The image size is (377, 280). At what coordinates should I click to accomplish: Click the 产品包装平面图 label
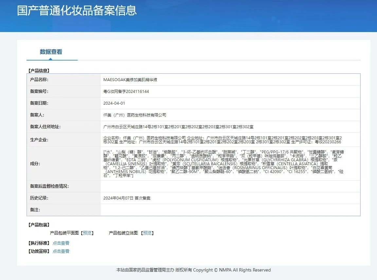64,233
